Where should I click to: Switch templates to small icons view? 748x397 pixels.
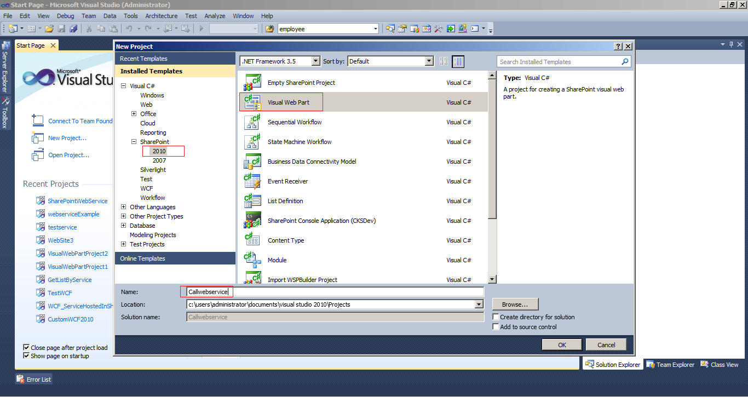coord(444,61)
